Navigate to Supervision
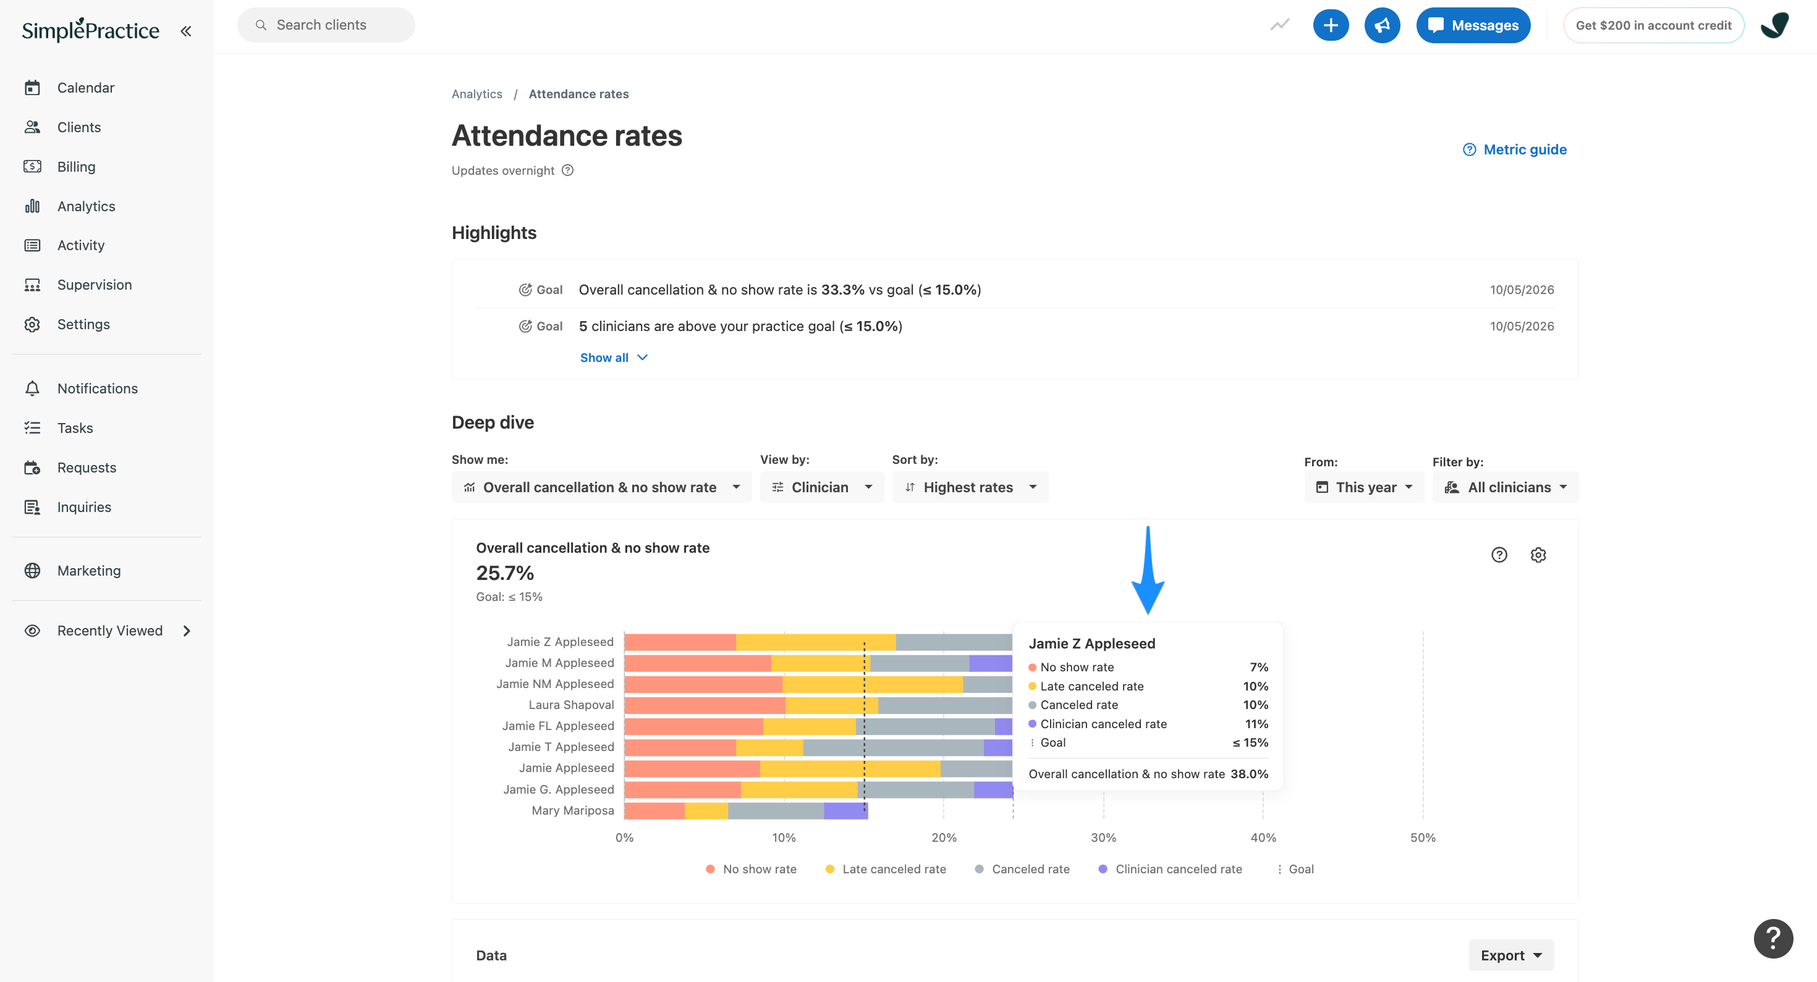The width and height of the screenshot is (1817, 982). (94, 285)
